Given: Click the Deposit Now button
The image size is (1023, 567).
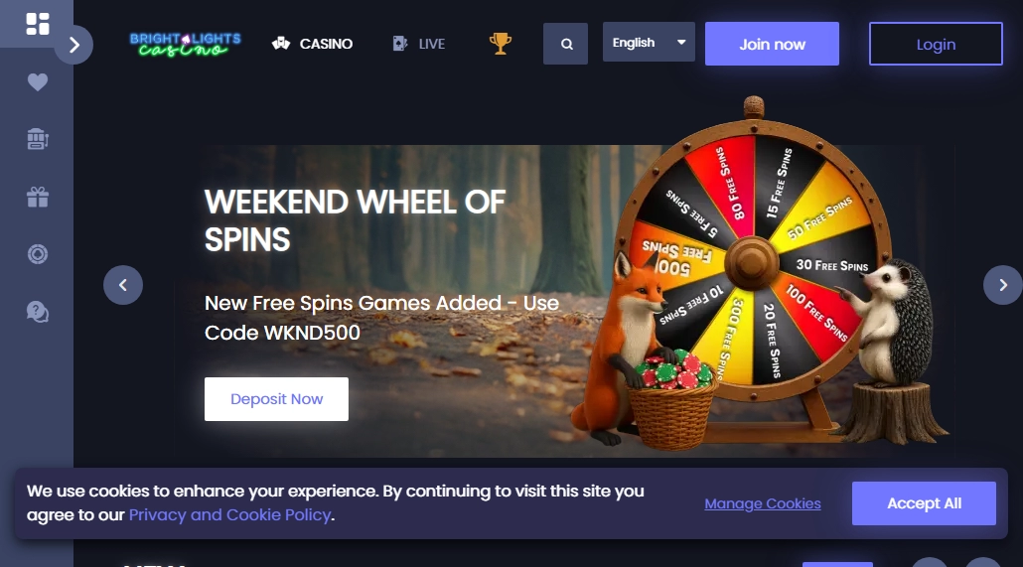Looking at the screenshot, I should pyautogui.click(x=277, y=399).
